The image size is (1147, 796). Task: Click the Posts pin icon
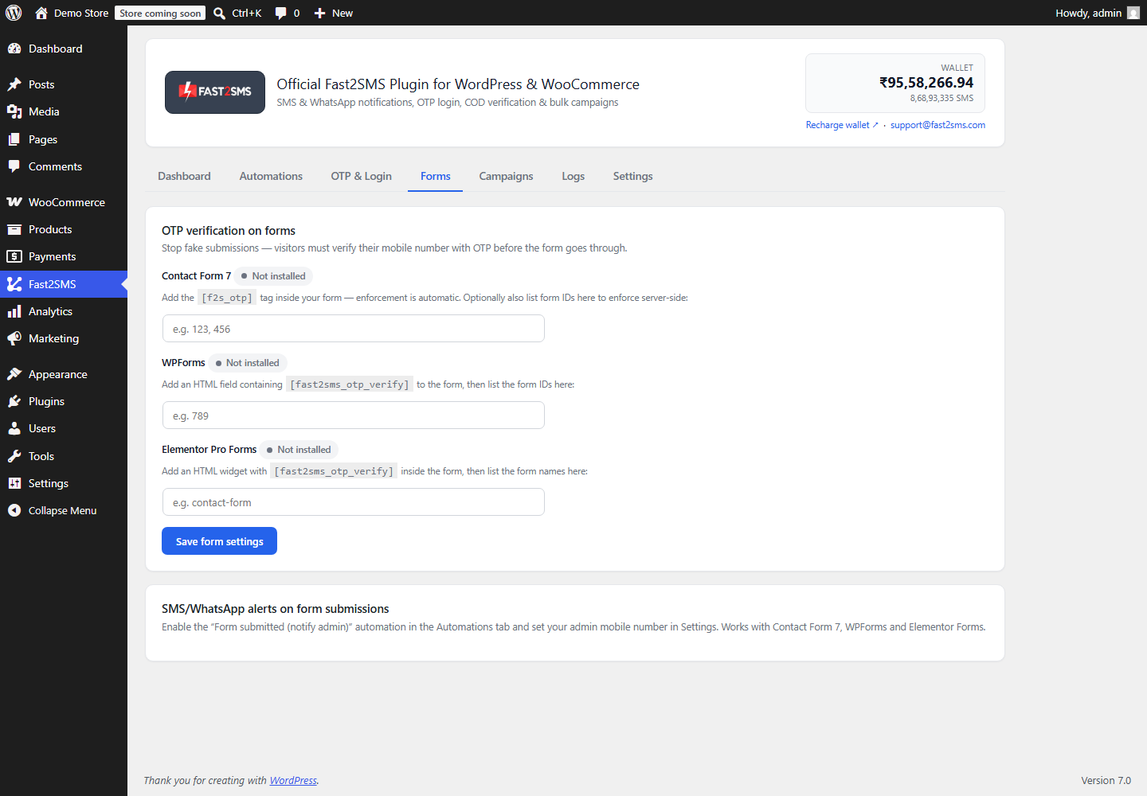(x=14, y=84)
